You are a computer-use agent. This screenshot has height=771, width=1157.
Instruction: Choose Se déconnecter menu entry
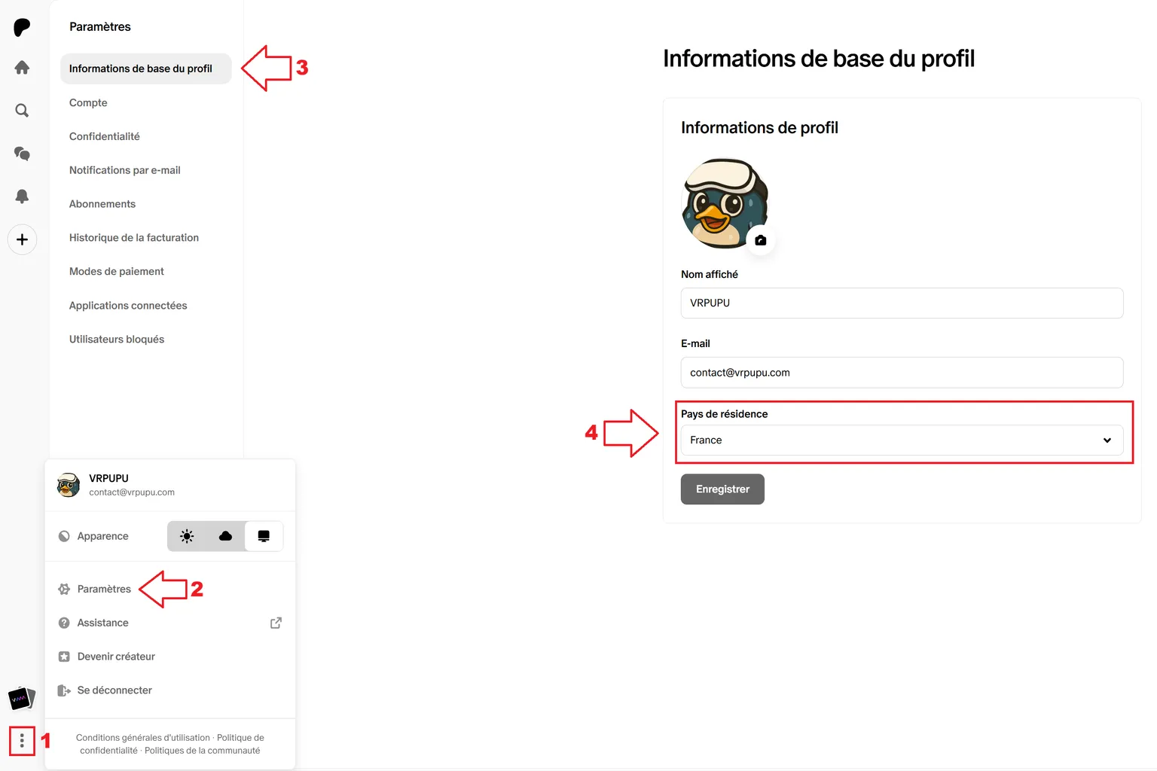(x=114, y=690)
